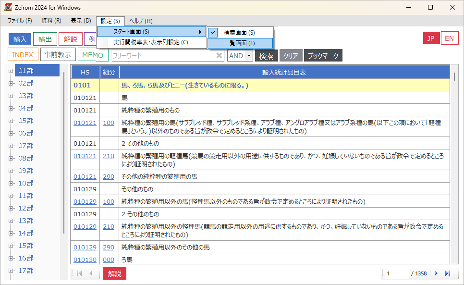
Task: Click the 検索 search button
Action: click(266, 56)
